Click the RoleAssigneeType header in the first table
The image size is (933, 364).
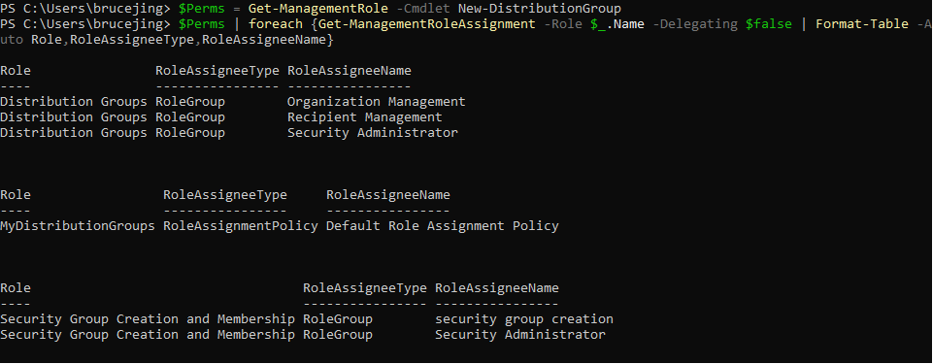217,71
